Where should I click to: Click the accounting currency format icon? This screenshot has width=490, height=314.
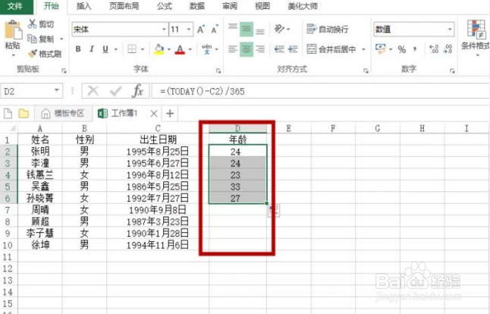tap(380, 49)
